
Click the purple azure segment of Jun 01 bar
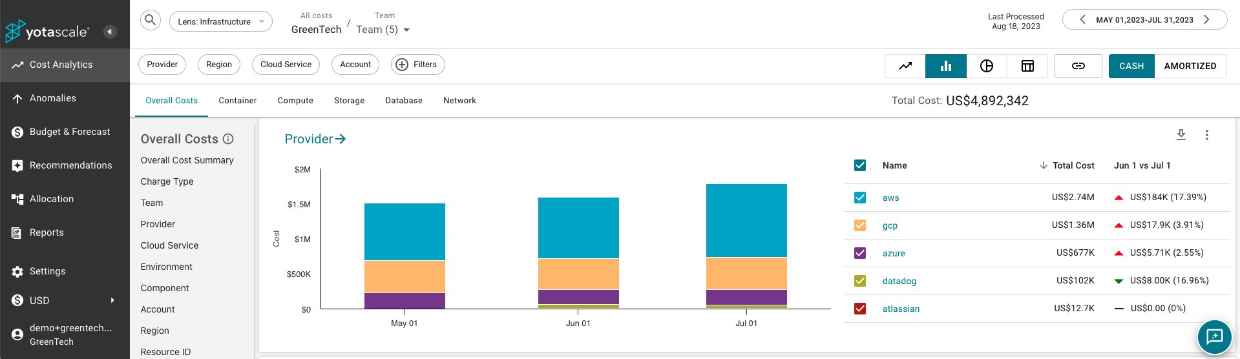click(578, 297)
